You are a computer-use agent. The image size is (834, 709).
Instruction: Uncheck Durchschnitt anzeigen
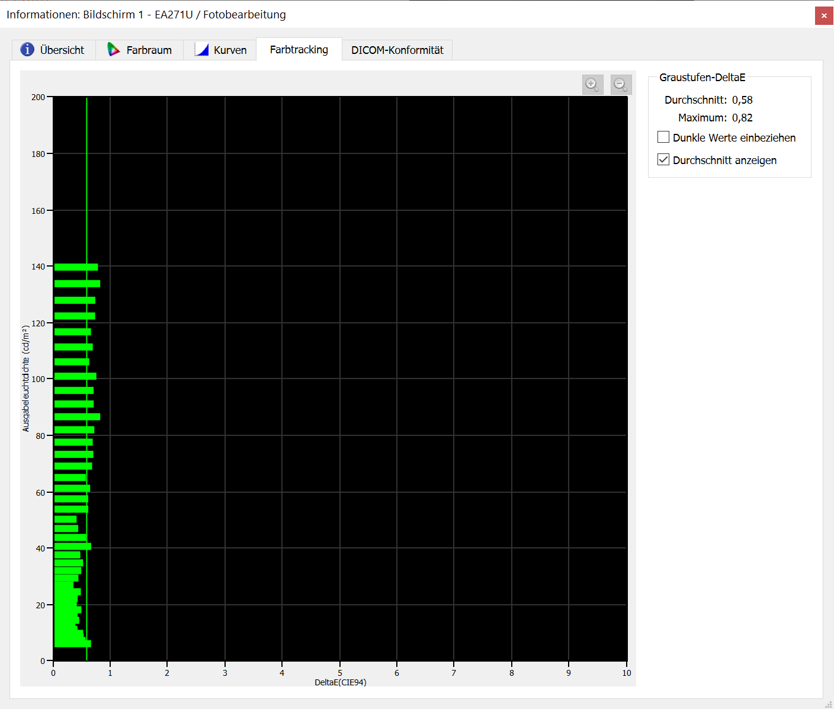(x=663, y=160)
